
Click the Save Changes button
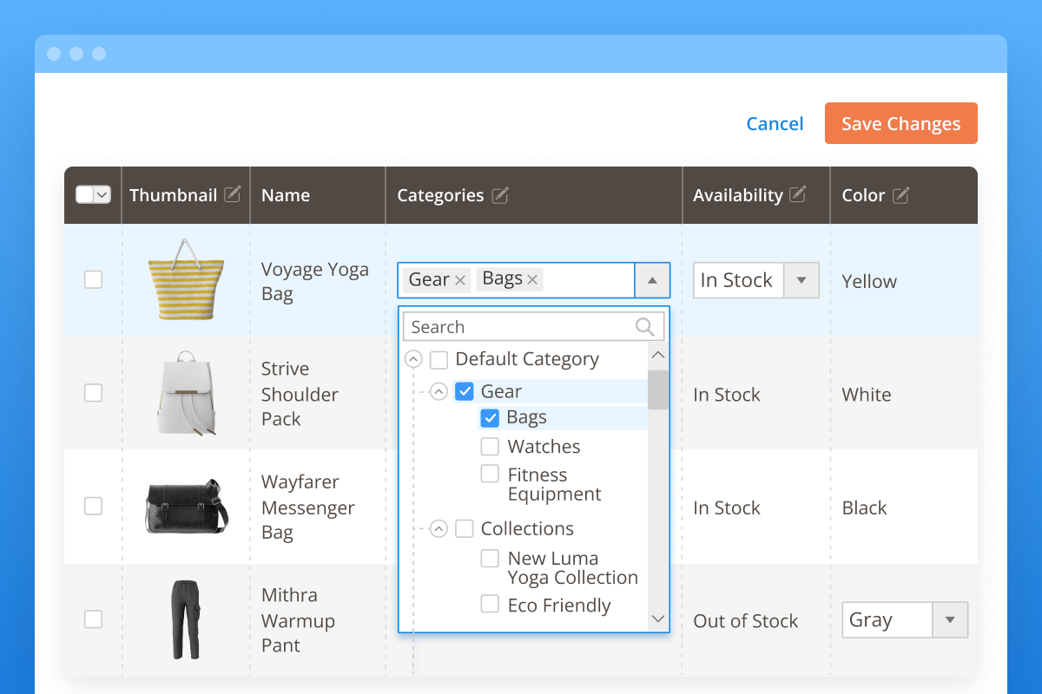(x=900, y=123)
